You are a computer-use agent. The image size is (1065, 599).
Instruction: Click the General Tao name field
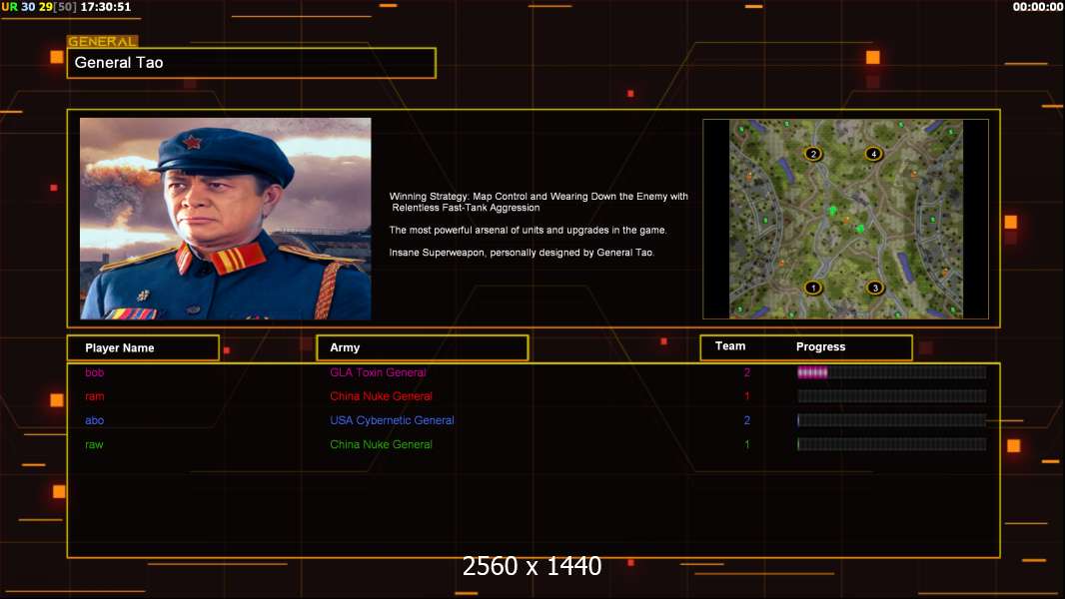(x=252, y=63)
